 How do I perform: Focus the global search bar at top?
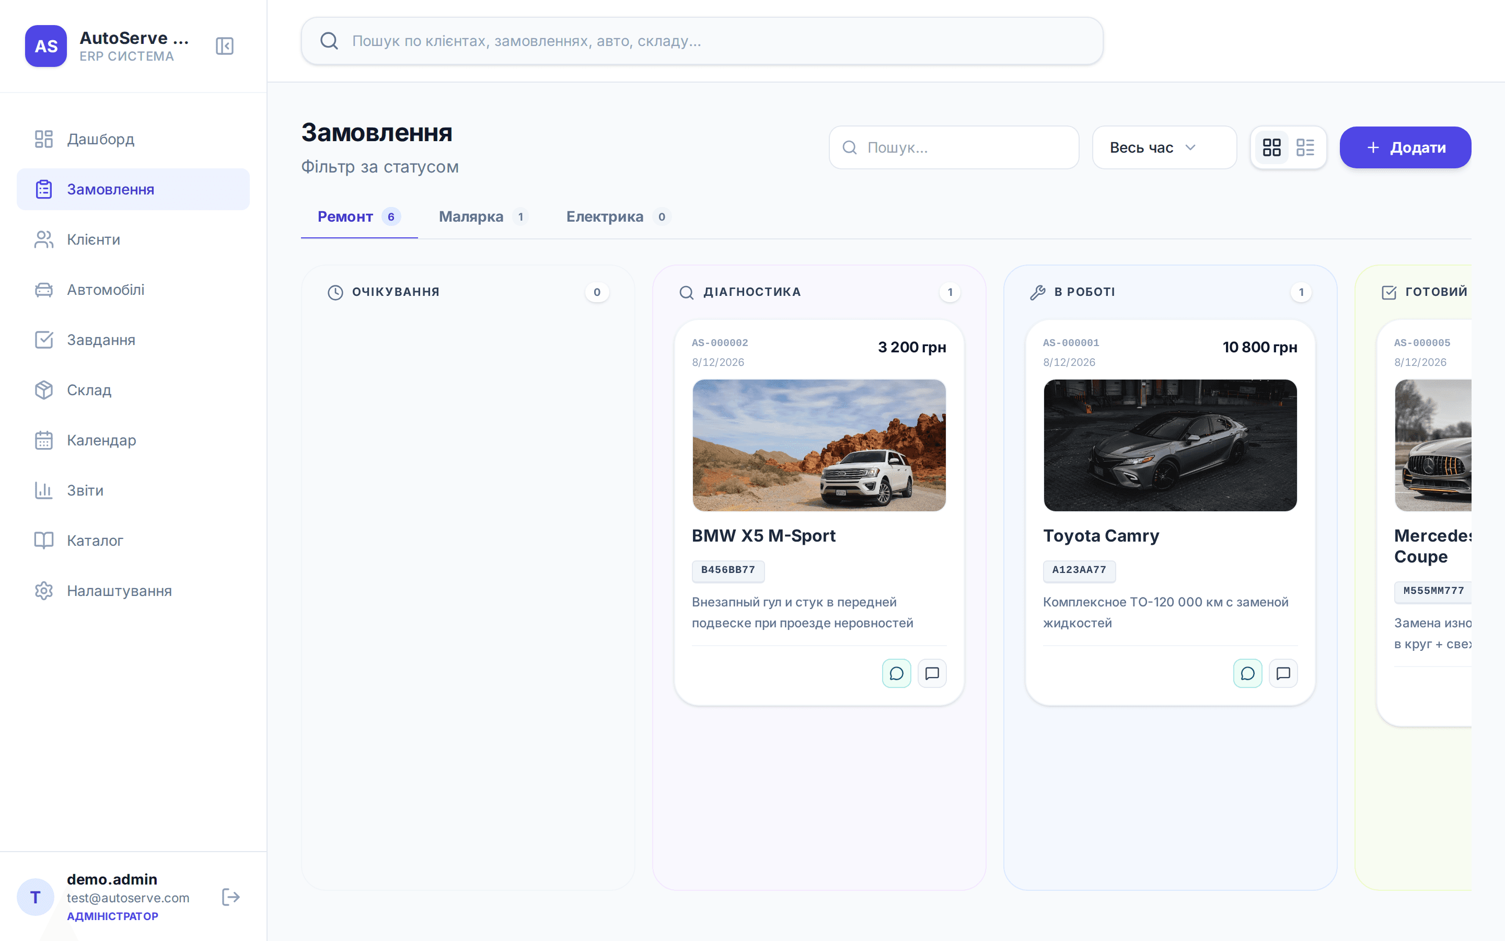702,41
